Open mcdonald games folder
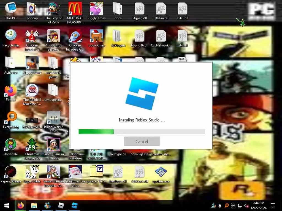The image size is (282, 211). (54, 68)
